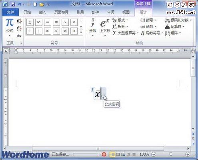
Task: Open the 极限和对数 dropdown
Action: (178, 20)
